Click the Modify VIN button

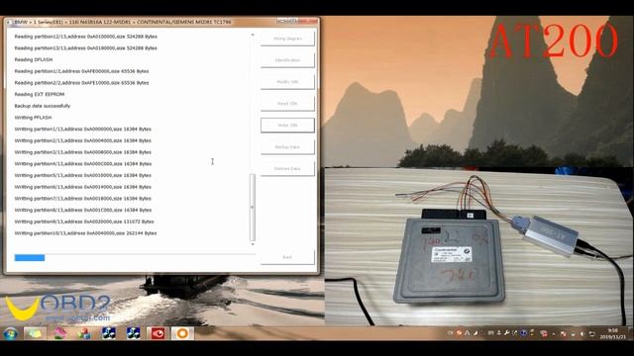287,81
